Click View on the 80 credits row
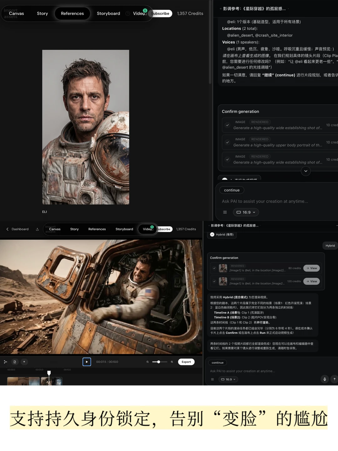 point(311,268)
